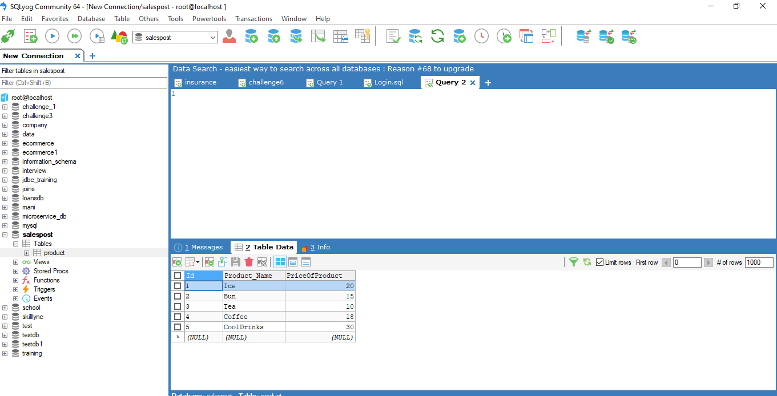
Task: Click the green filter funnel icon
Action: click(x=574, y=262)
